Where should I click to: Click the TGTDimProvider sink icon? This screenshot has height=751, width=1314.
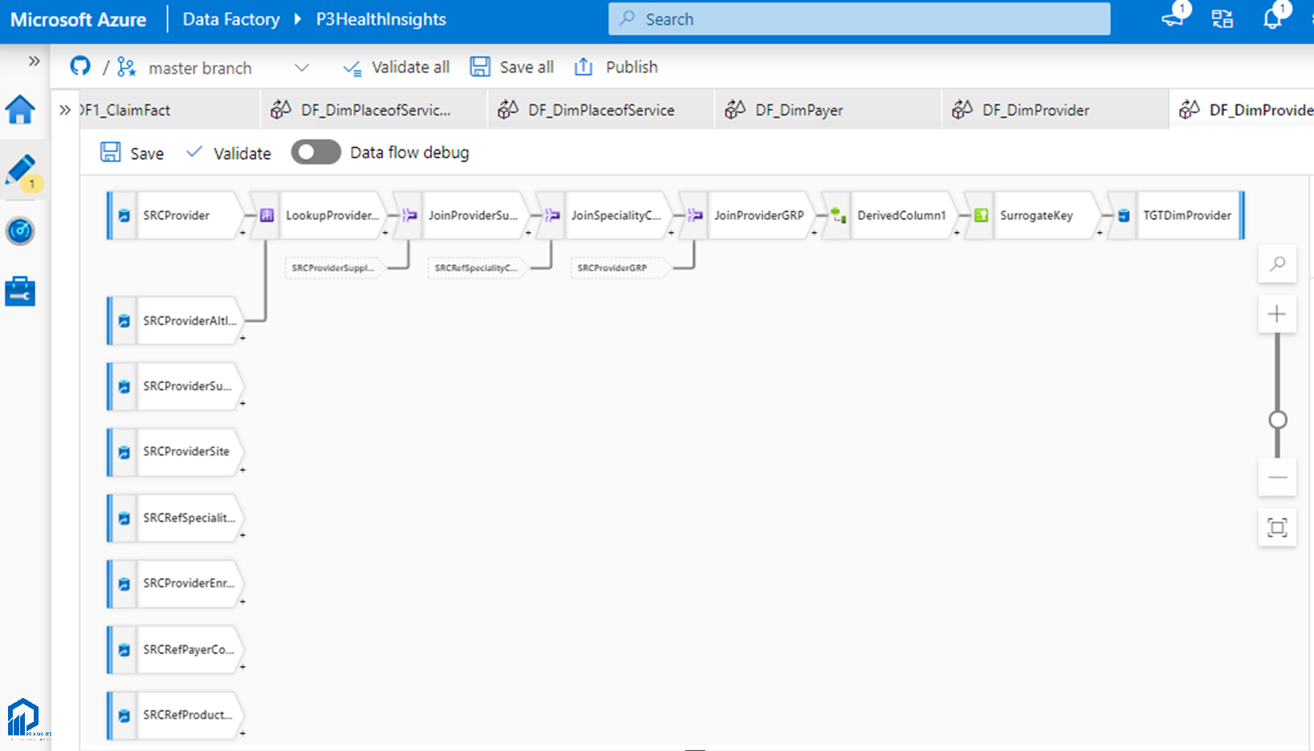[x=1124, y=215]
